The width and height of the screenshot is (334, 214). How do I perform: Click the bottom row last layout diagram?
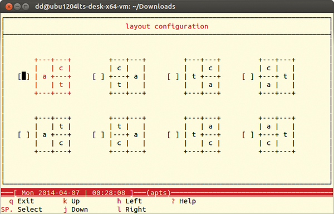point(277,135)
